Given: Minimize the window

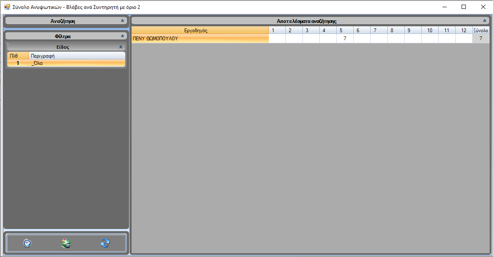Looking at the screenshot, I should (445, 7).
